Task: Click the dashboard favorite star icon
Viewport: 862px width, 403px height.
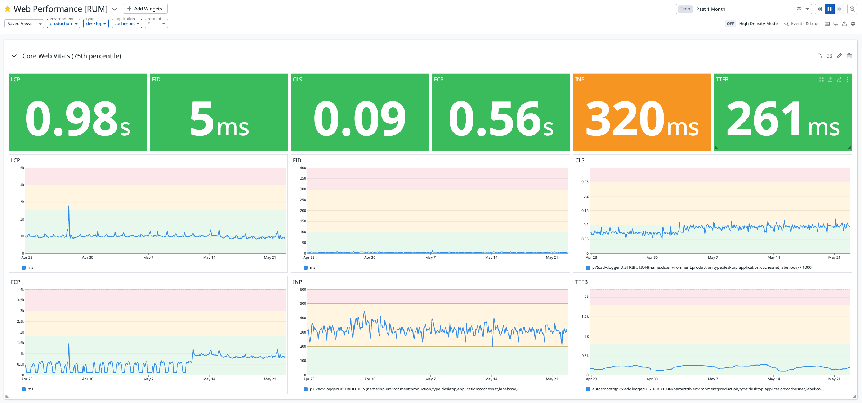Action: (x=7, y=9)
